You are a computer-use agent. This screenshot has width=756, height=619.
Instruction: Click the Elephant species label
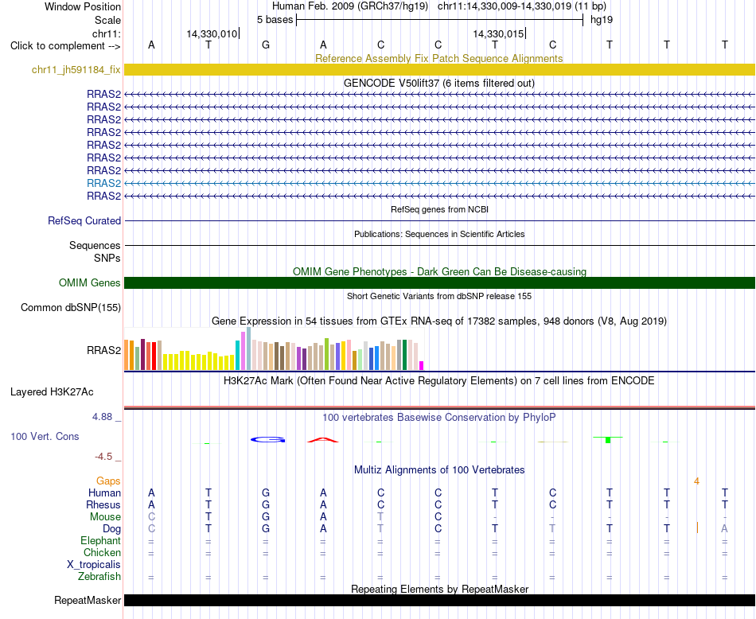(x=101, y=540)
